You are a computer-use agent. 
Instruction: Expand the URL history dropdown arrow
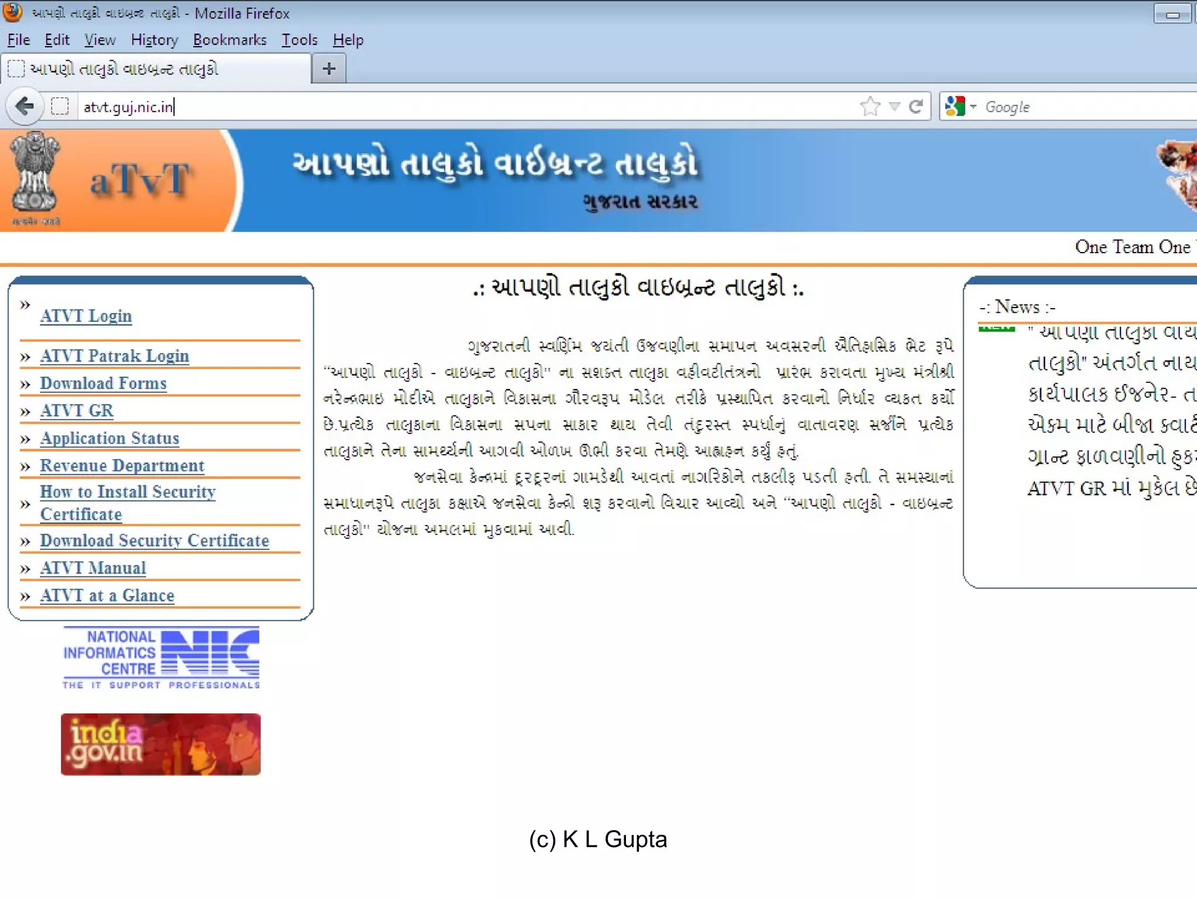click(x=894, y=106)
